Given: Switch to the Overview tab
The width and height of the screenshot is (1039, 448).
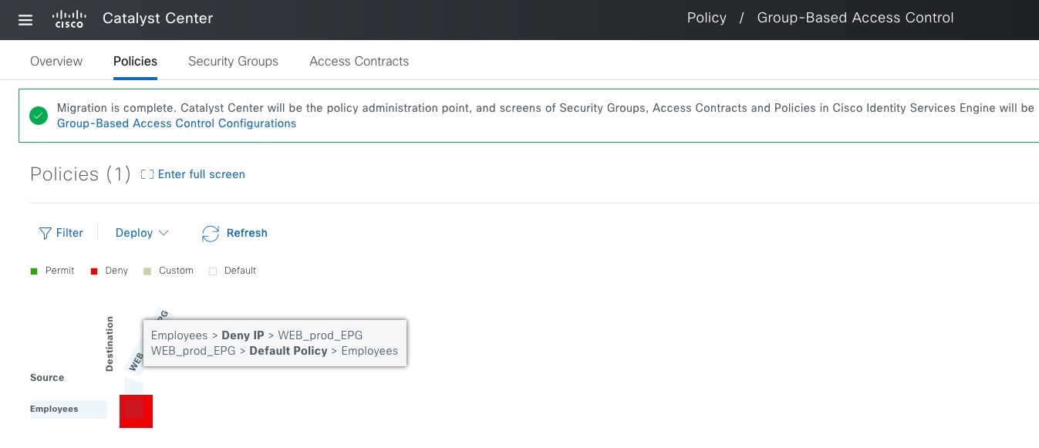Looking at the screenshot, I should (x=56, y=62).
